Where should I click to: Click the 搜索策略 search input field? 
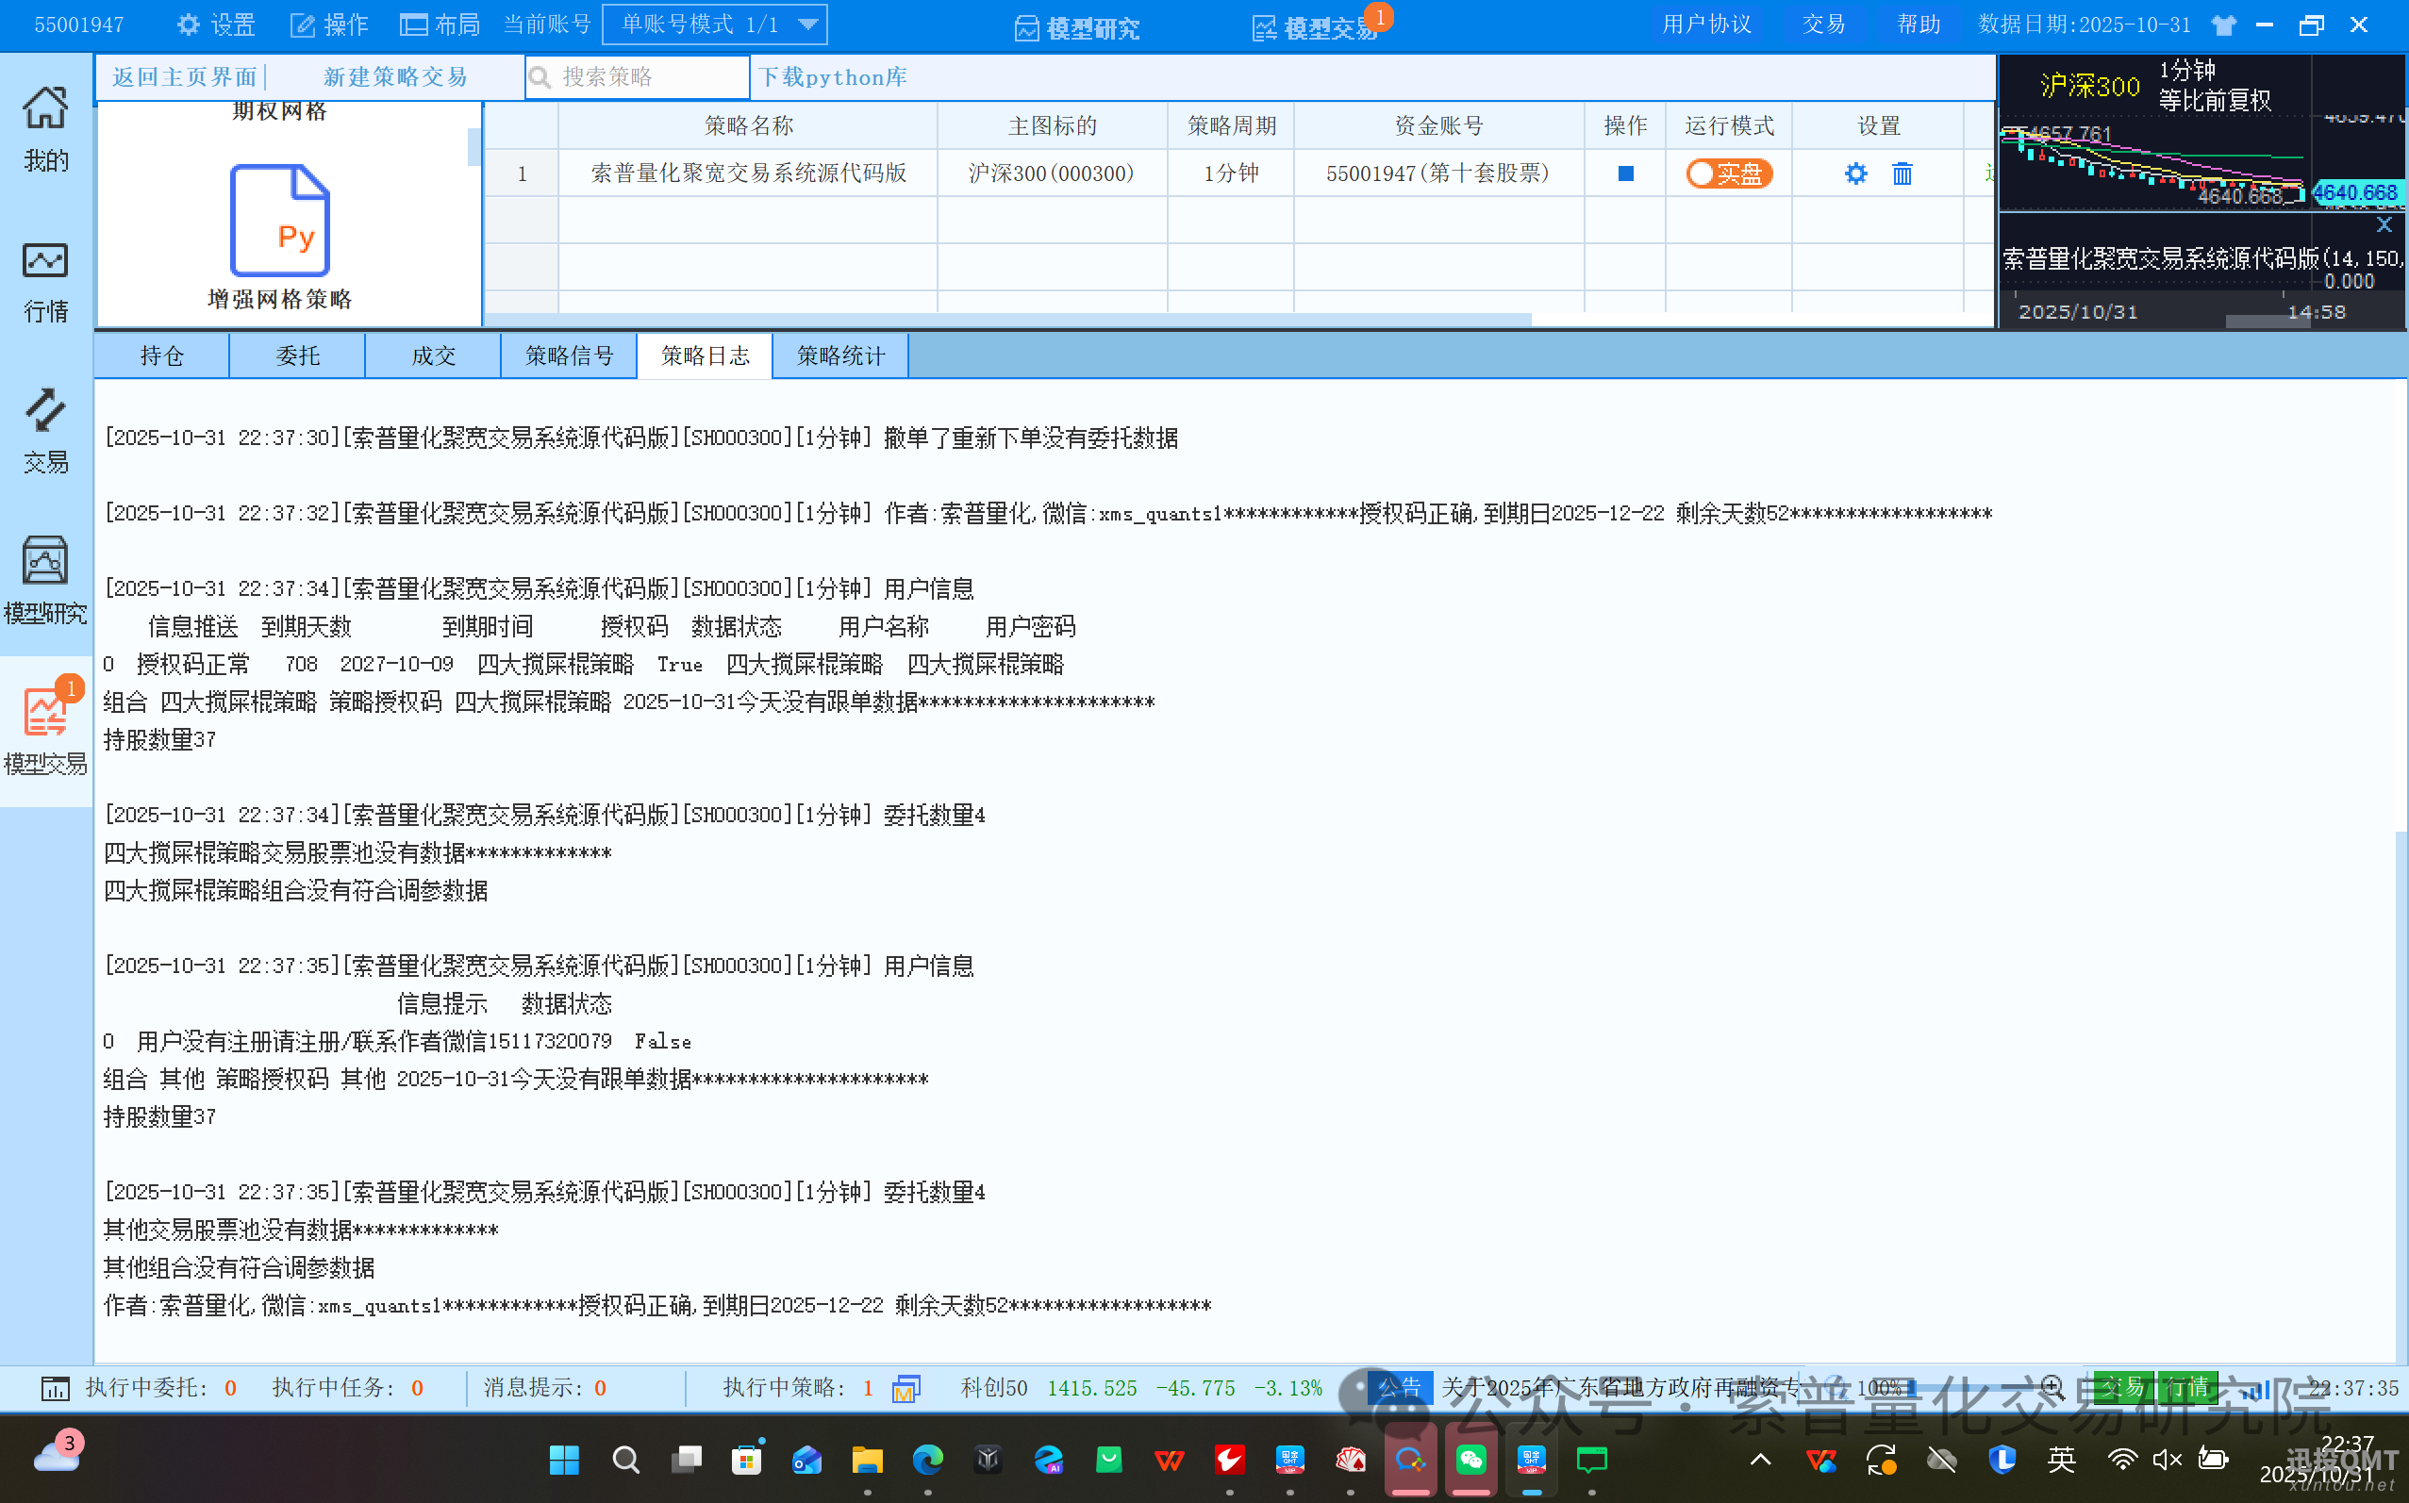point(637,76)
